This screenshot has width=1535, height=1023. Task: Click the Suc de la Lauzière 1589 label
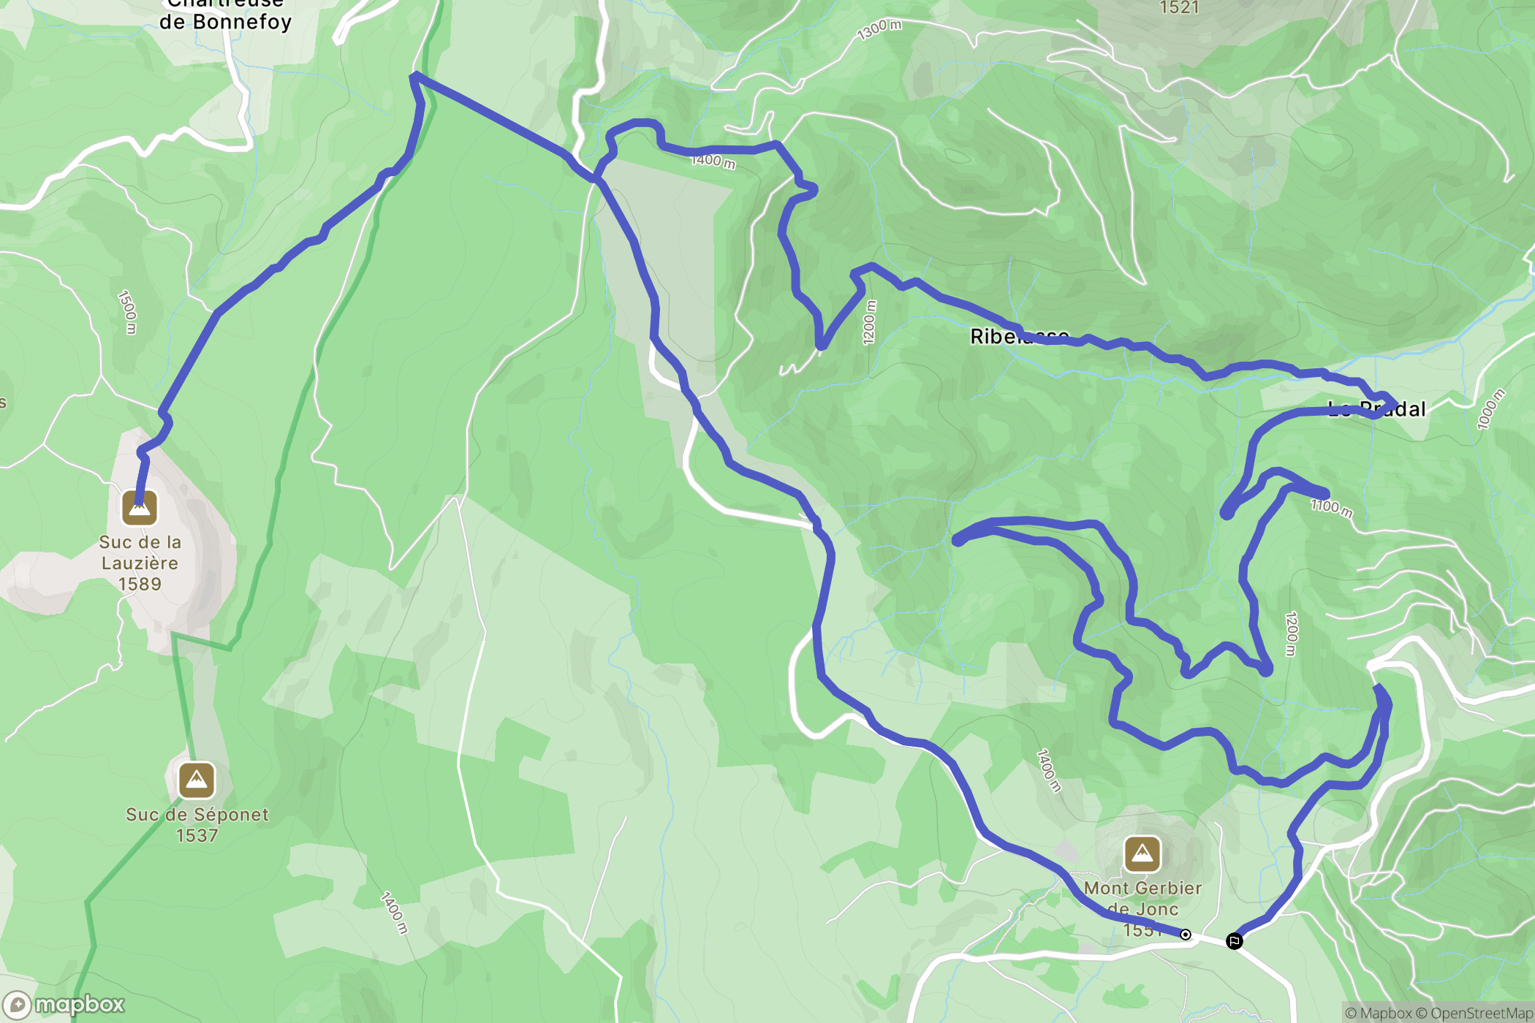point(140,563)
